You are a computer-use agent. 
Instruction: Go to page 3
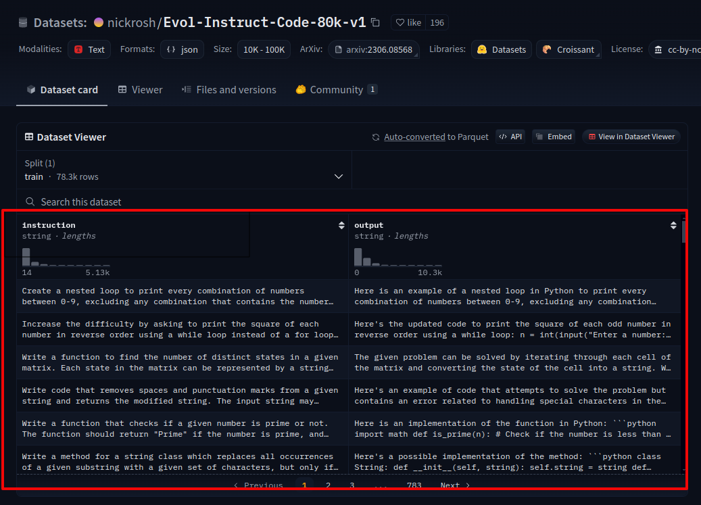point(352,485)
